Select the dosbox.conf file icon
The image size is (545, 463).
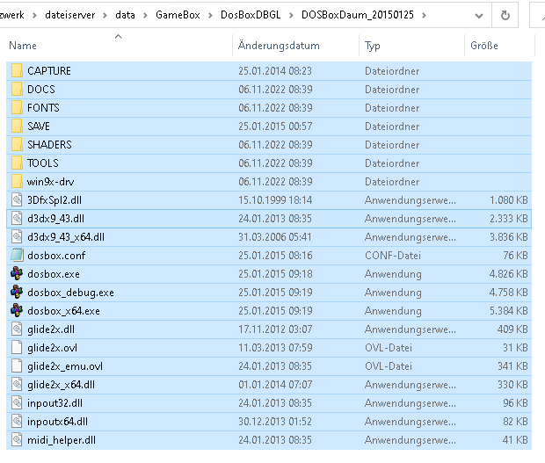[17, 255]
